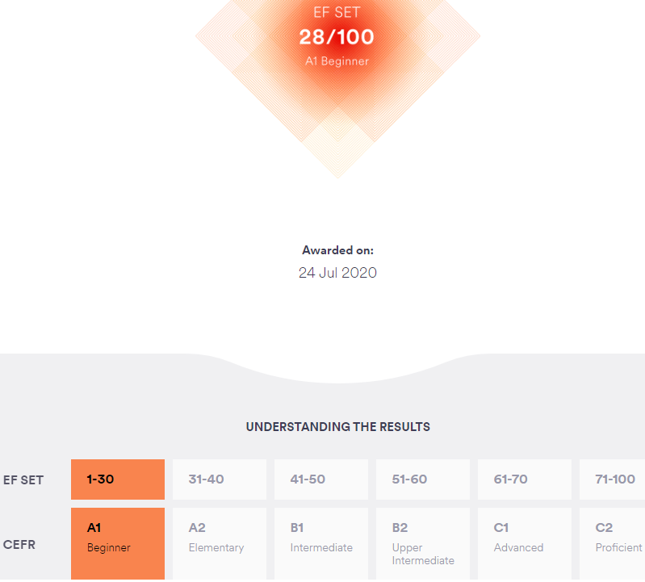This screenshot has width=645, height=582.
Task: Open the A2 Elementary level cell
Action: click(x=220, y=542)
